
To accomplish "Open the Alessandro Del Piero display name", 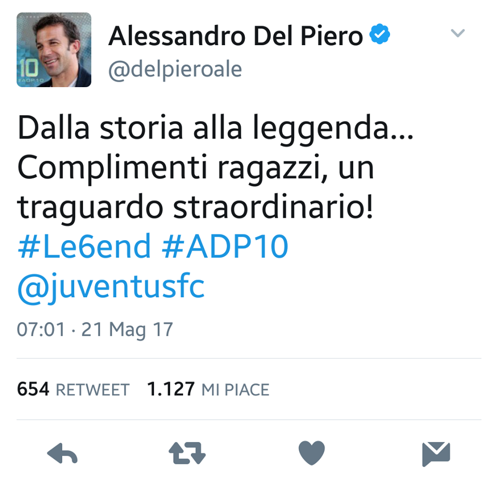I will click(236, 36).
